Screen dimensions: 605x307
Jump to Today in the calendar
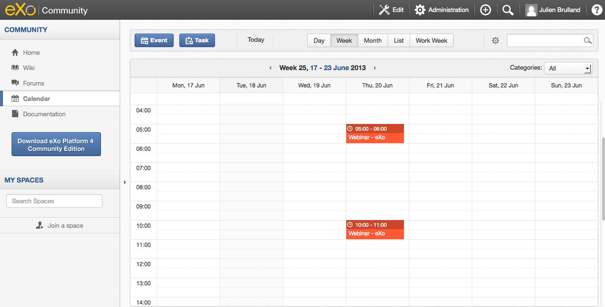(256, 40)
